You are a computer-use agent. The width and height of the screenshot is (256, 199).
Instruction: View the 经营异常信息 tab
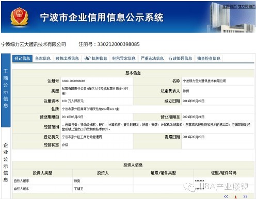[x=124, y=58]
